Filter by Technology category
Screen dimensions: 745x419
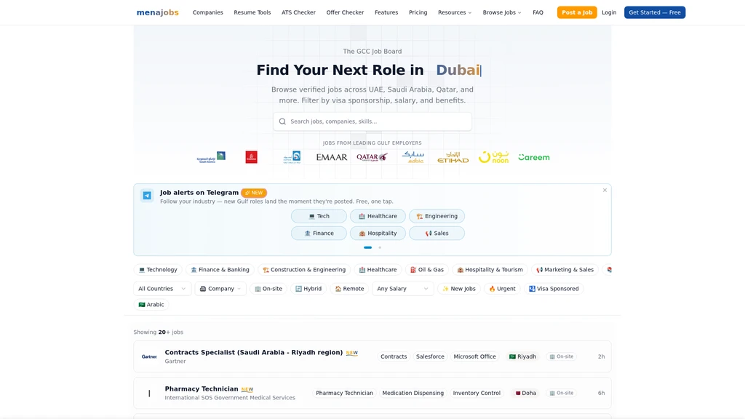[x=158, y=270]
